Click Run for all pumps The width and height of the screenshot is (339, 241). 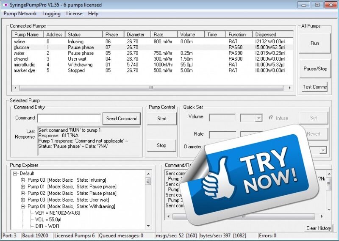pyautogui.click(x=315, y=43)
